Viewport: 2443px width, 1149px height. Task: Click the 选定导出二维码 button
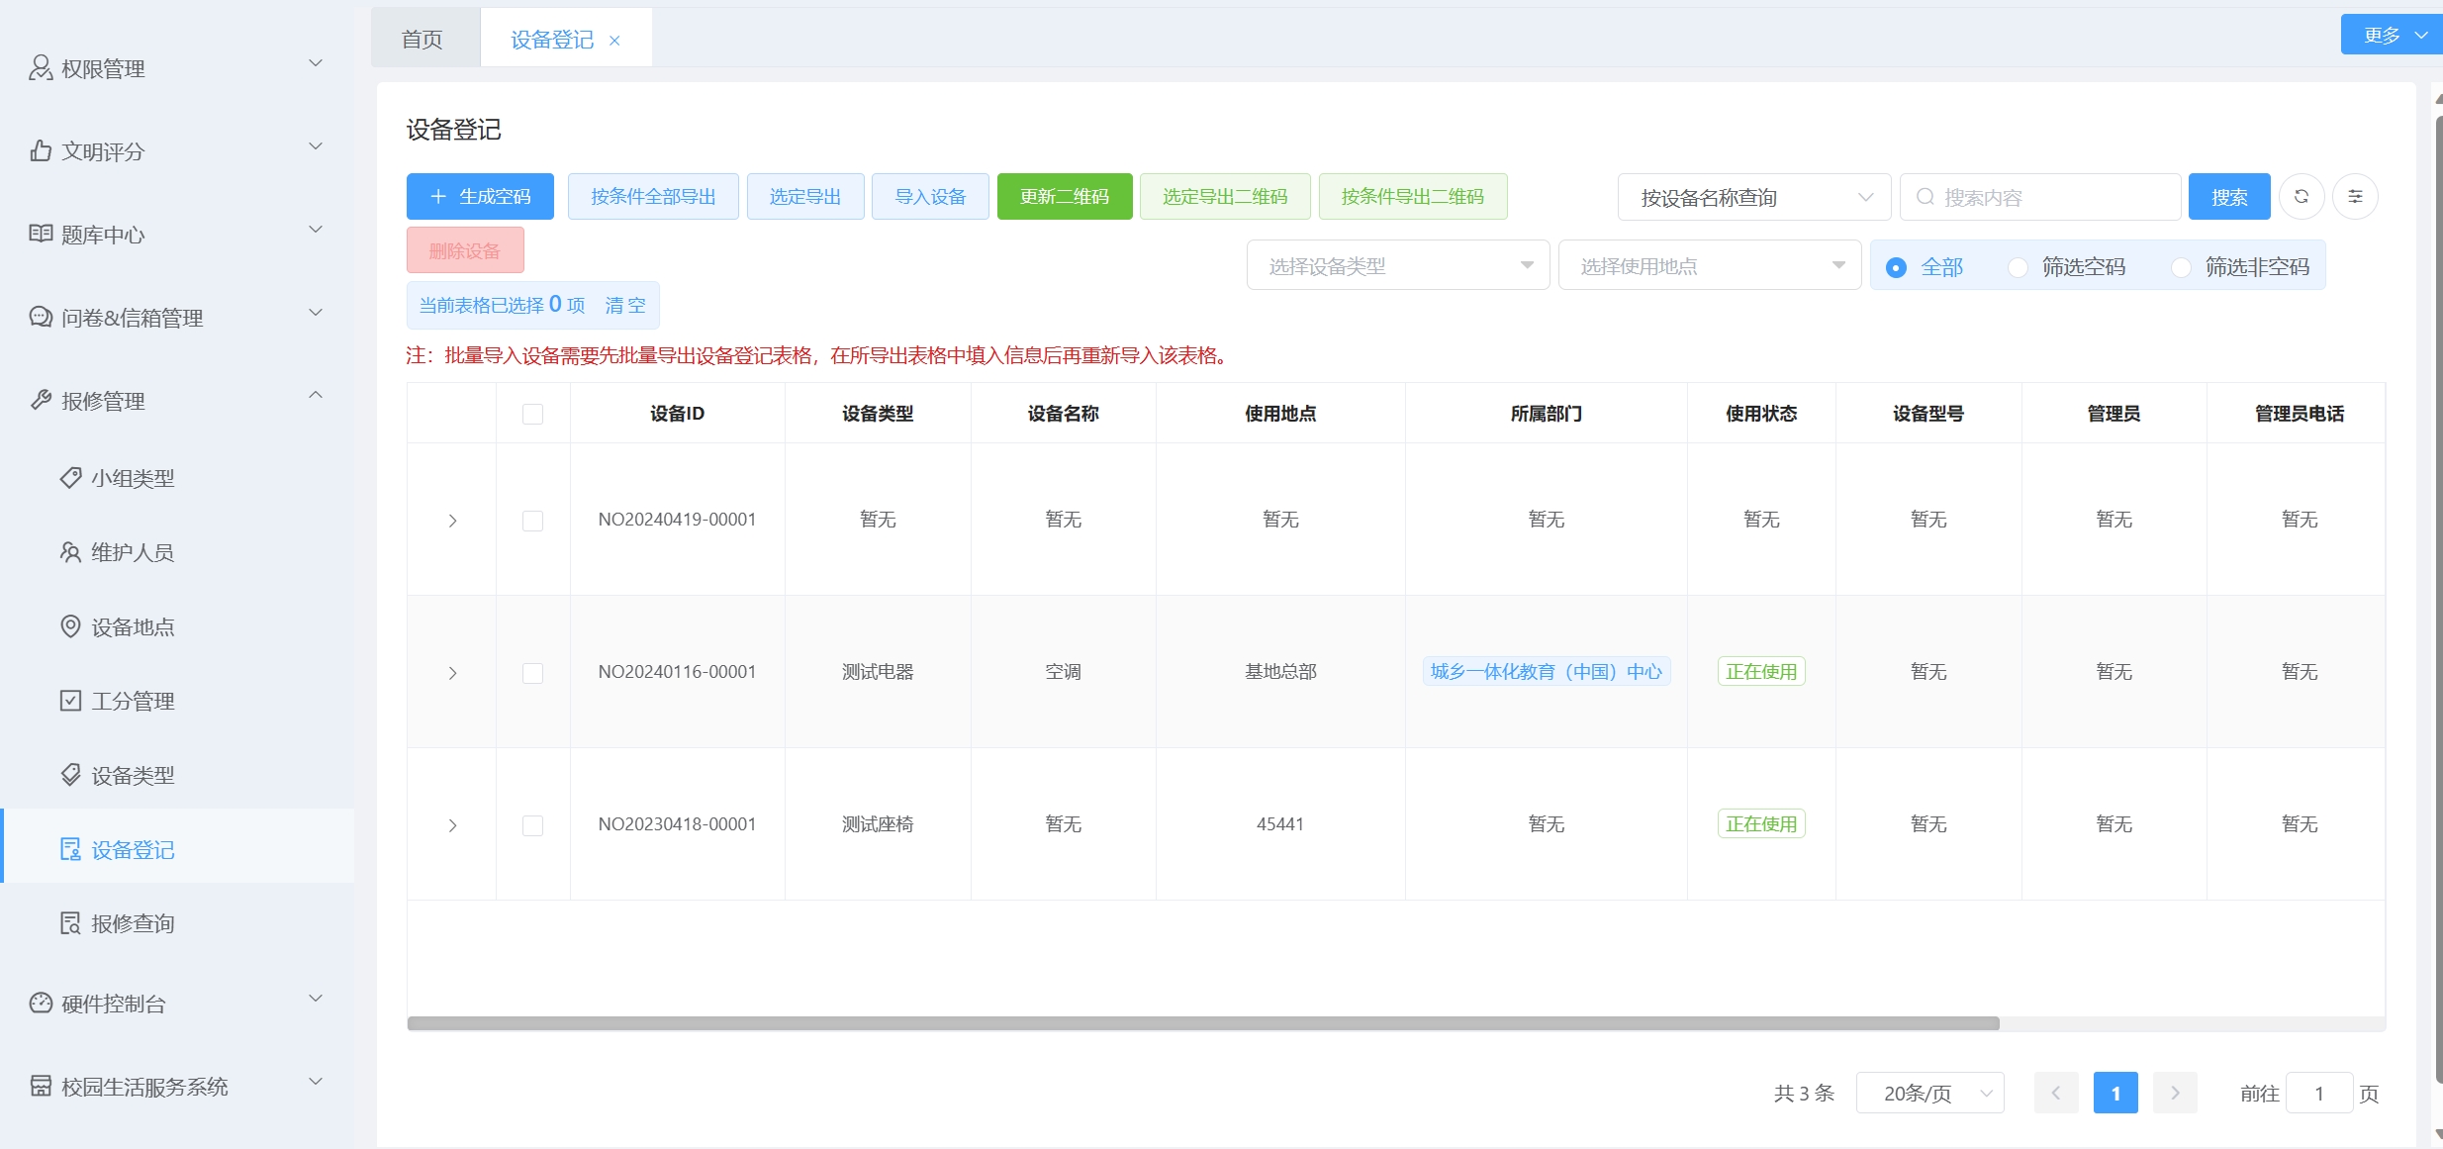tap(1225, 196)
